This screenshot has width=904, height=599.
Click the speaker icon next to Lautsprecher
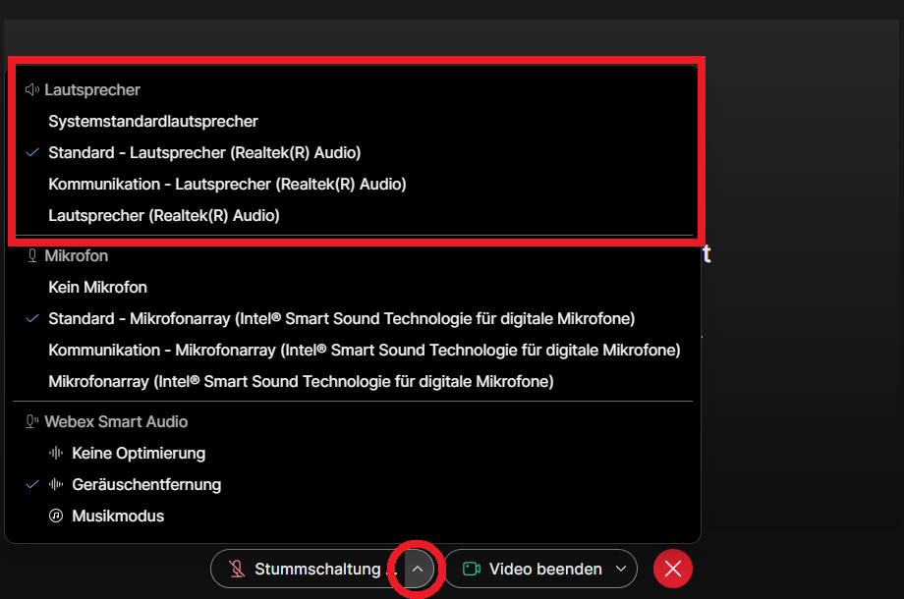pos(32,89)
